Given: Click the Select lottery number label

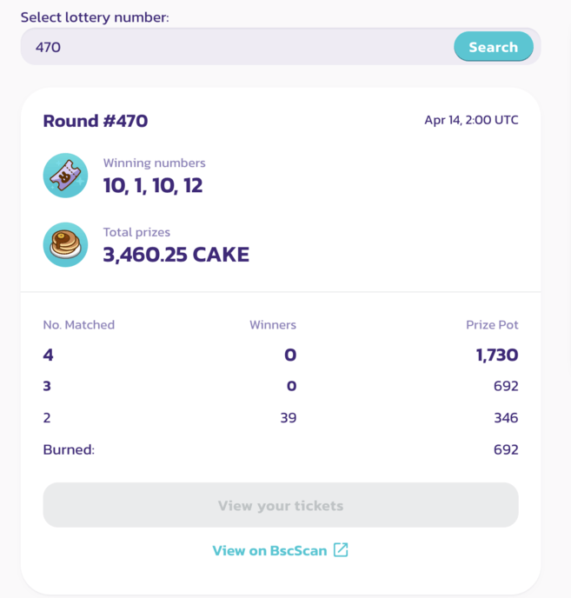Looking at the screenshot, I should [x=95, y=17].
